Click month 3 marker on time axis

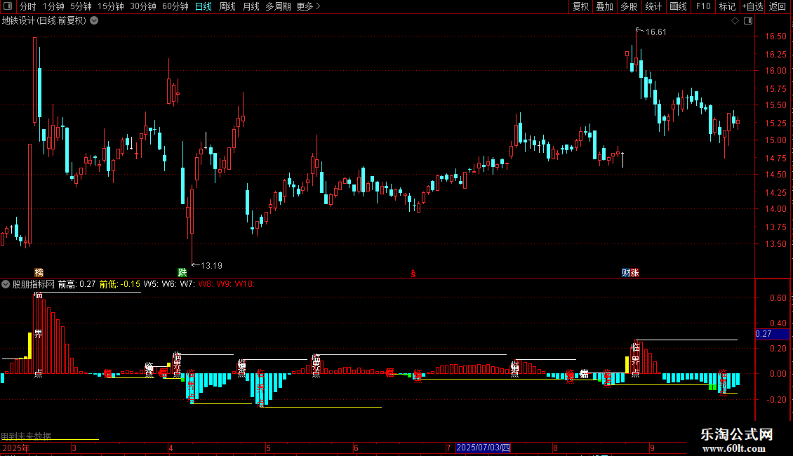click(74, 448)
